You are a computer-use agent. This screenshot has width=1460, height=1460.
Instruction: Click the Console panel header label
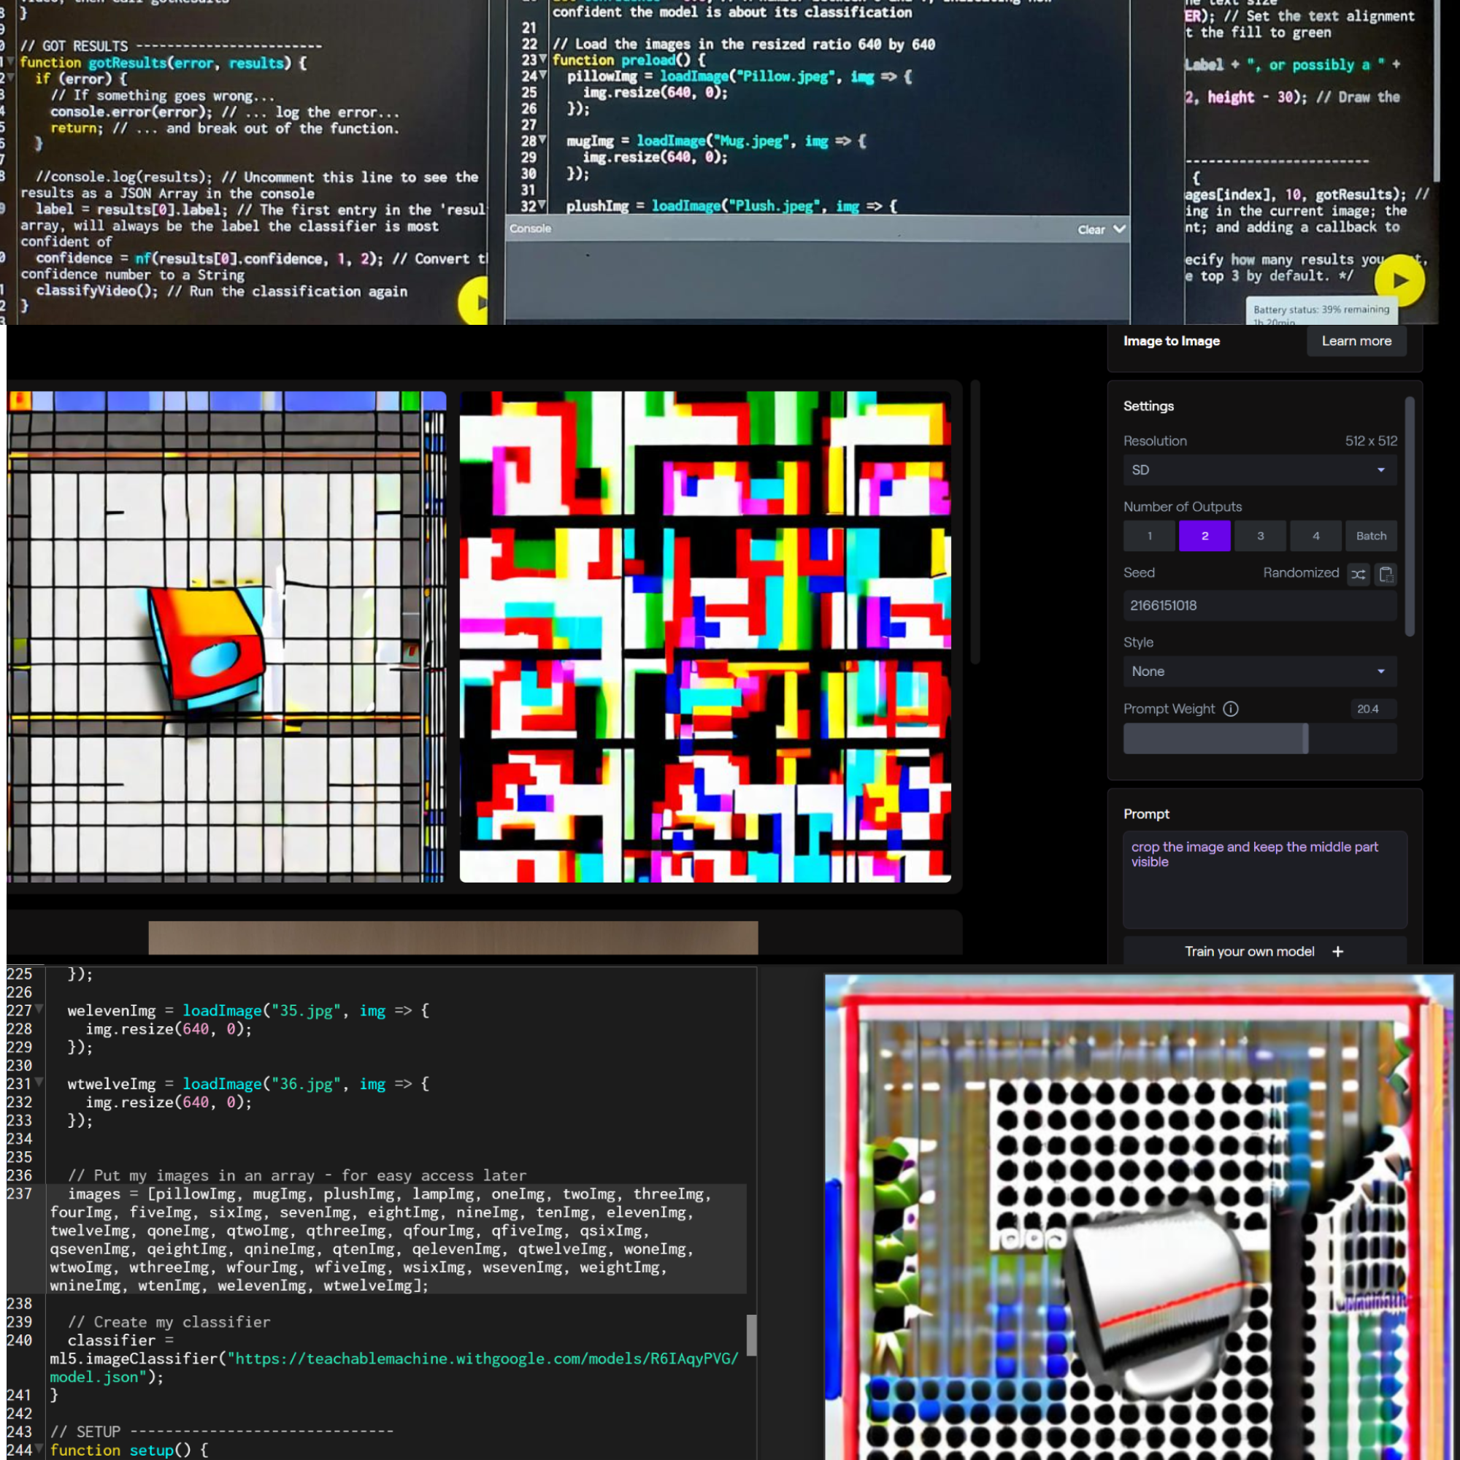530,229
